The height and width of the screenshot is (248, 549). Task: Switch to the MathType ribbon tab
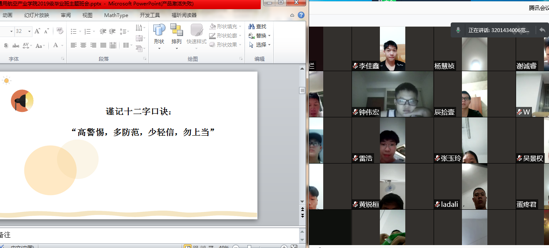point(116,15)
